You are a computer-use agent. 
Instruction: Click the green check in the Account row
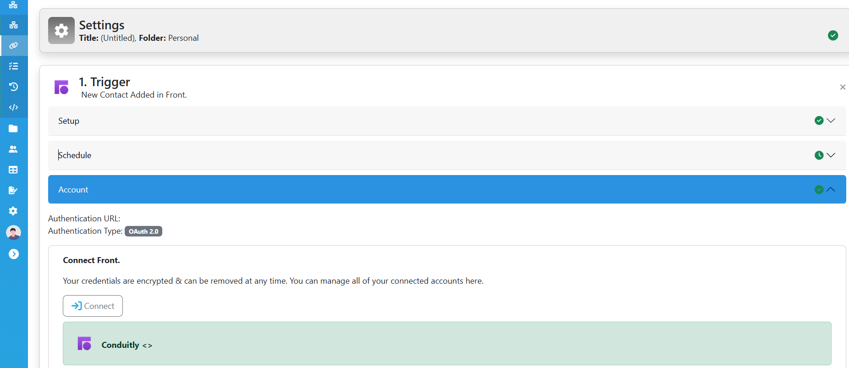pos(819,189)
